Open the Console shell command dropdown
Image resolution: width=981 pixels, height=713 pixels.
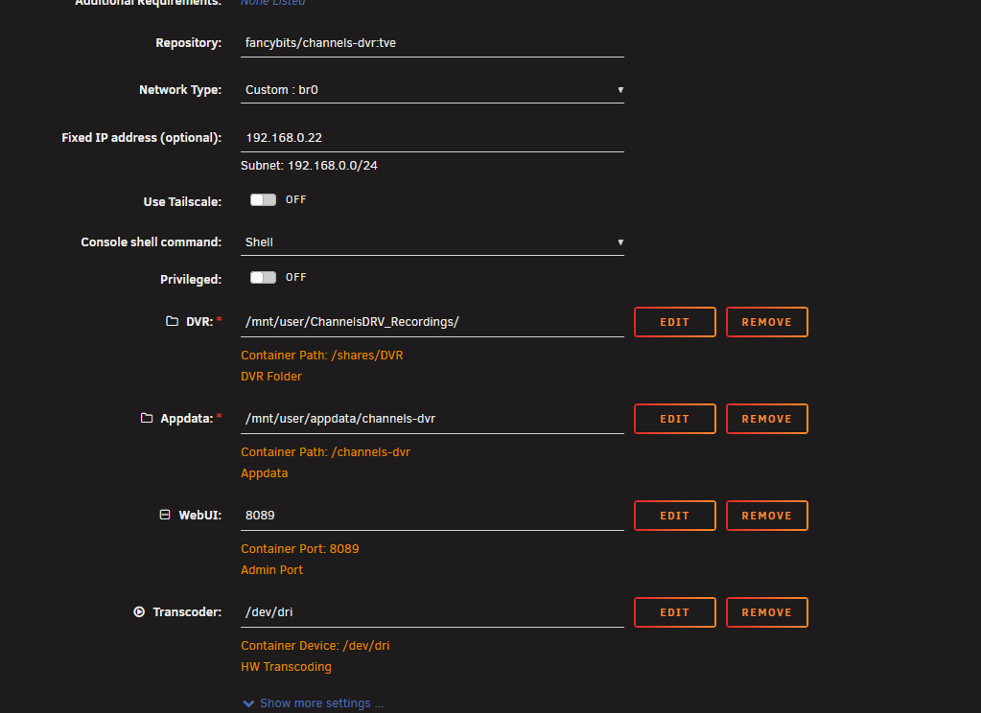432,242
